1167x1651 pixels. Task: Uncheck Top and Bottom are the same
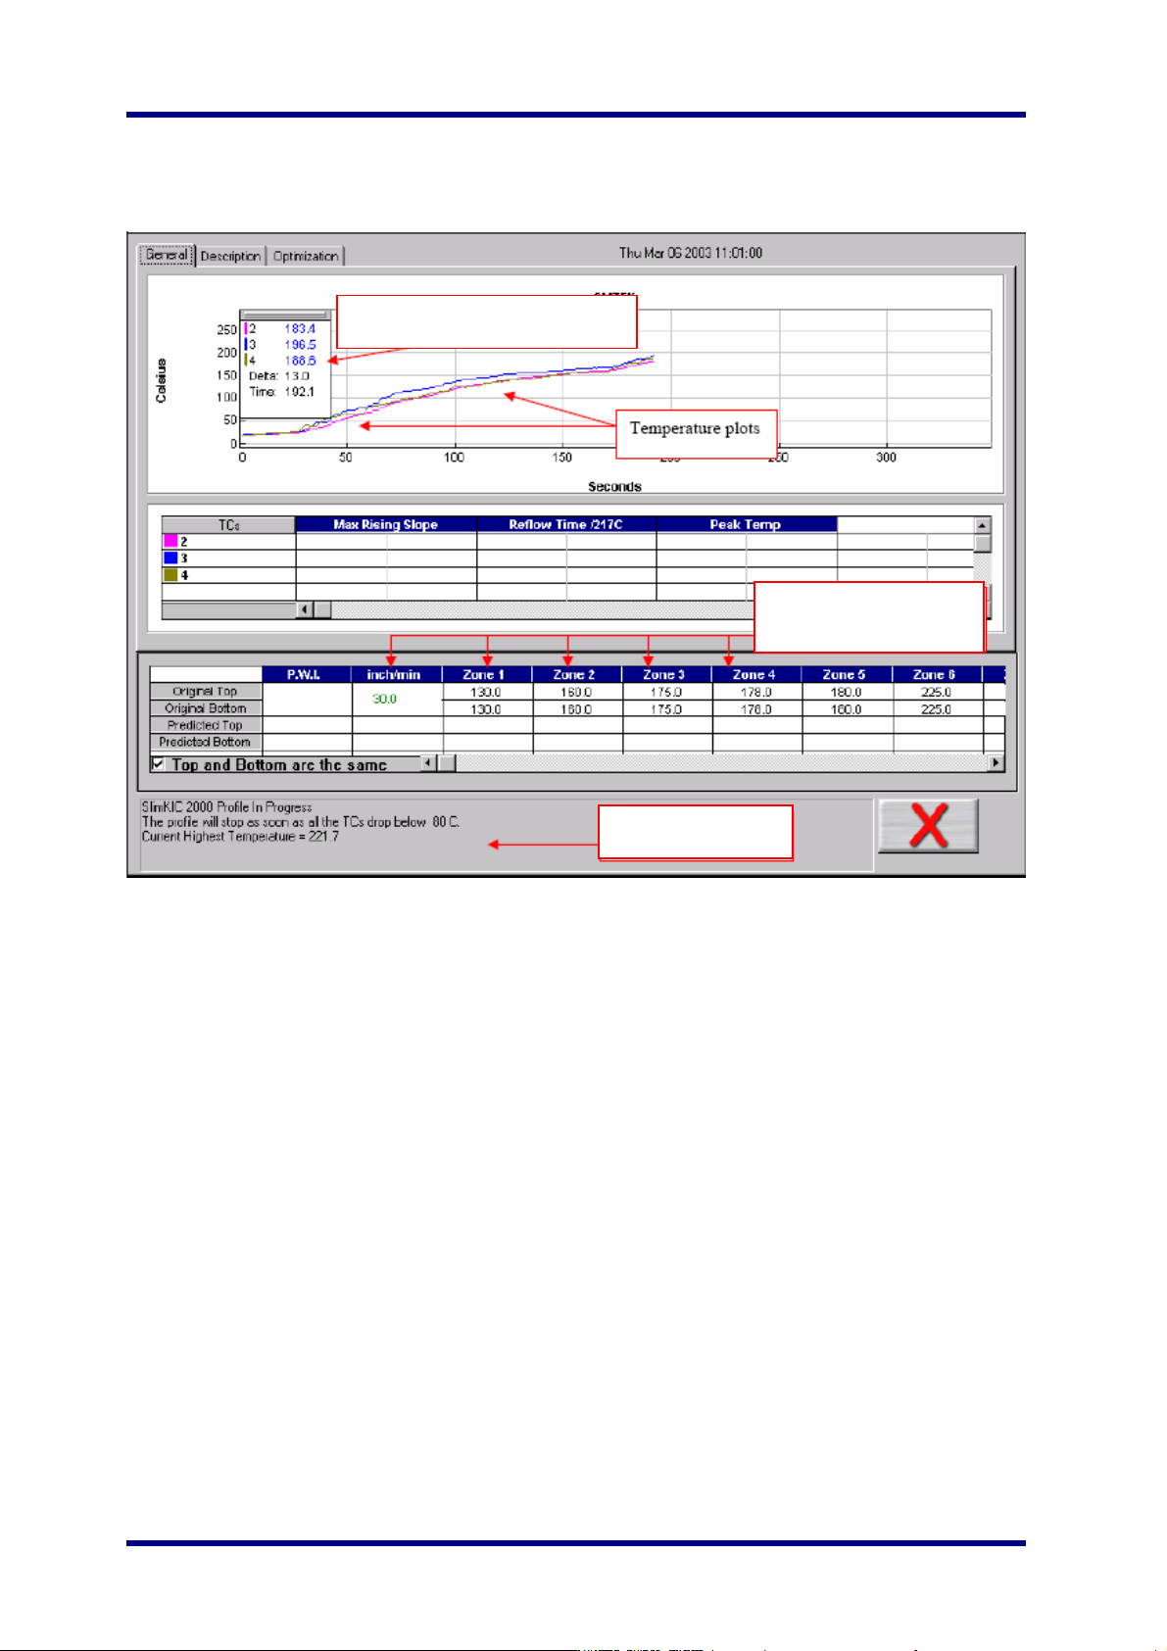pyautogui.click(x=159, y=764)
